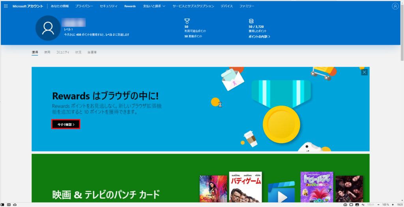Click the 19:35 clock in status bar
404x207 pixels.
[x=399, y=205]
